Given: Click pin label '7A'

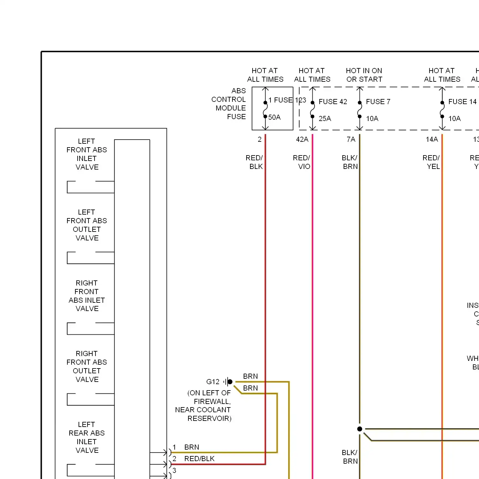Looking at the screenshot, I should 351,139.
